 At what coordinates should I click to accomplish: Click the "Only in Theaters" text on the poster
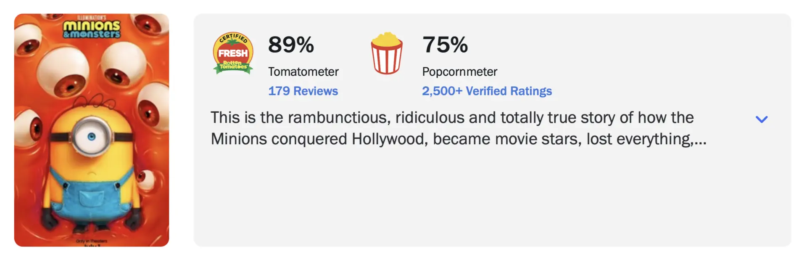(x=92, y=241)
